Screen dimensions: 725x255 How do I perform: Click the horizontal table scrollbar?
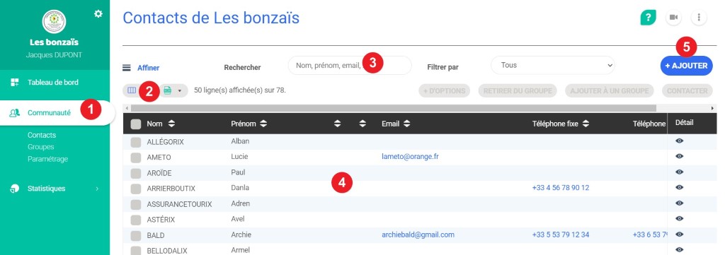click(393, 108)
